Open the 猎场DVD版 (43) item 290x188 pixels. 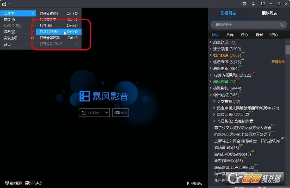(x=232, y=154)
